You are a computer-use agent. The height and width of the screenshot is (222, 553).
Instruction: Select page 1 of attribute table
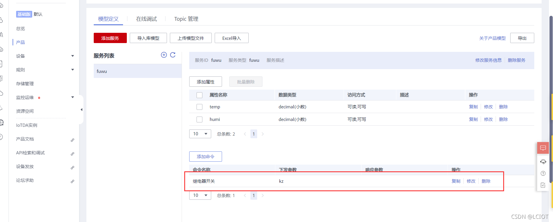click(254, 134)
